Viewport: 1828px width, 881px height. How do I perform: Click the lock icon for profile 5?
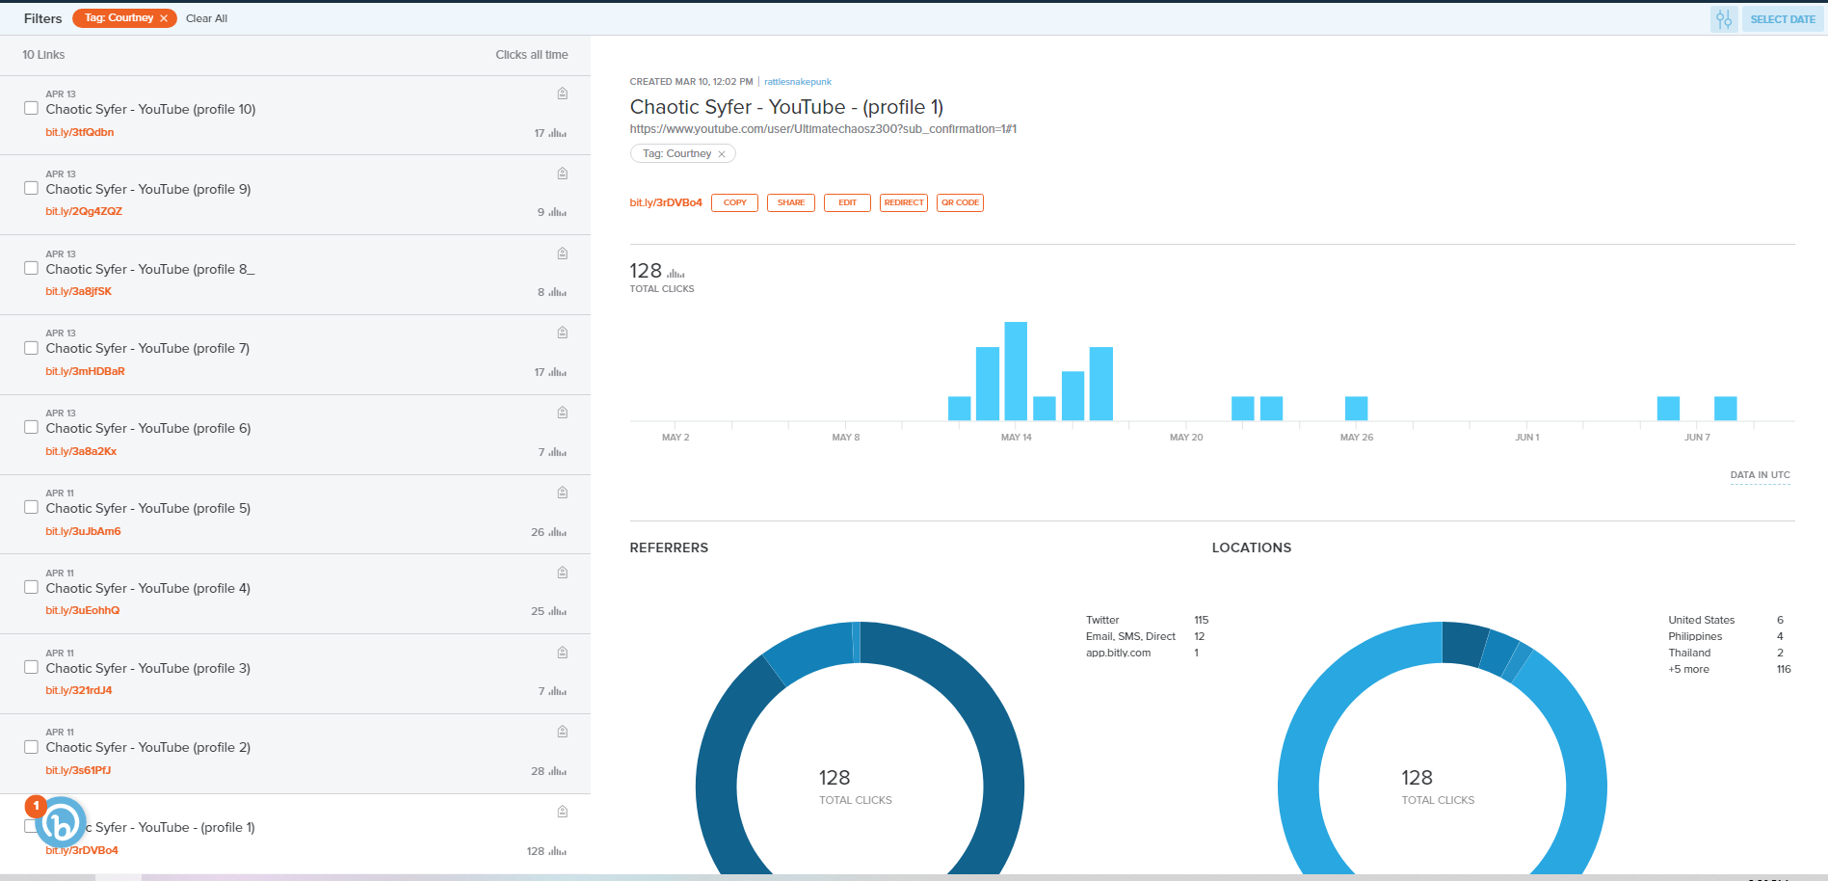pos(562,493)
